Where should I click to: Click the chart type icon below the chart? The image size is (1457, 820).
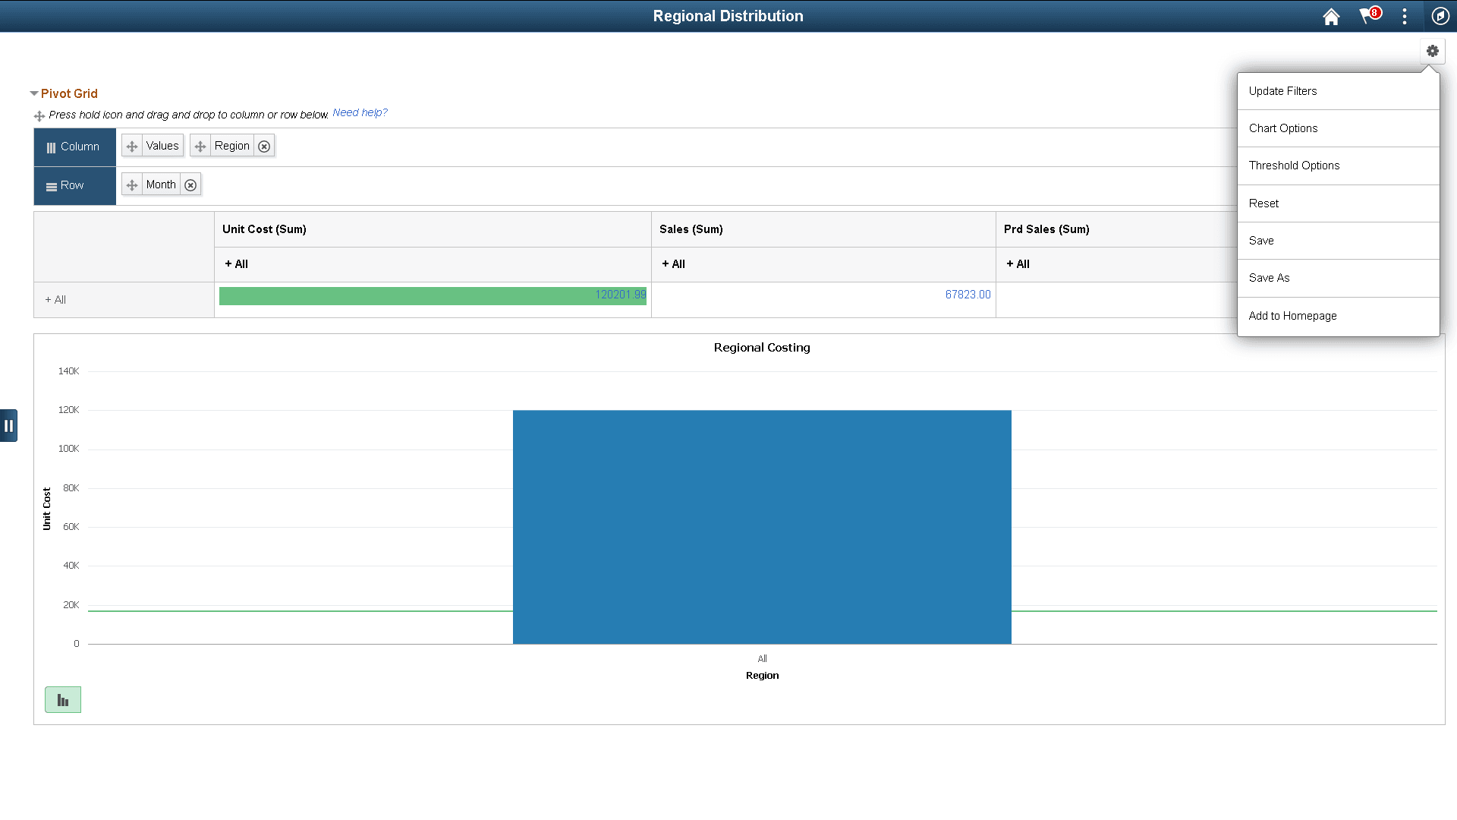pyautogui.click(x=63, y=699)
